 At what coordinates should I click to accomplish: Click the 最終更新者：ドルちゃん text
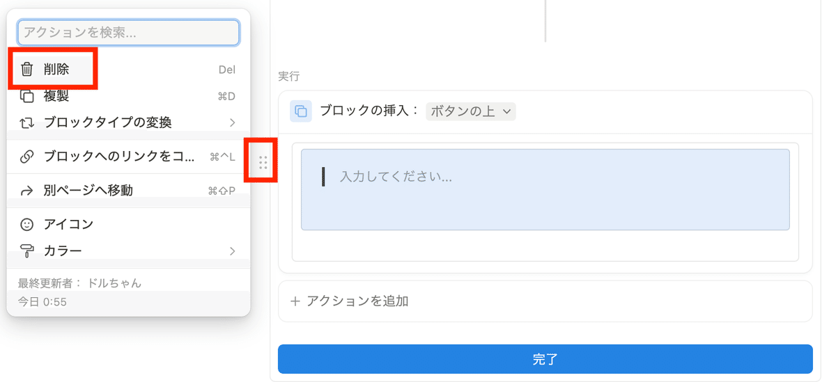[x=79, y=283]
